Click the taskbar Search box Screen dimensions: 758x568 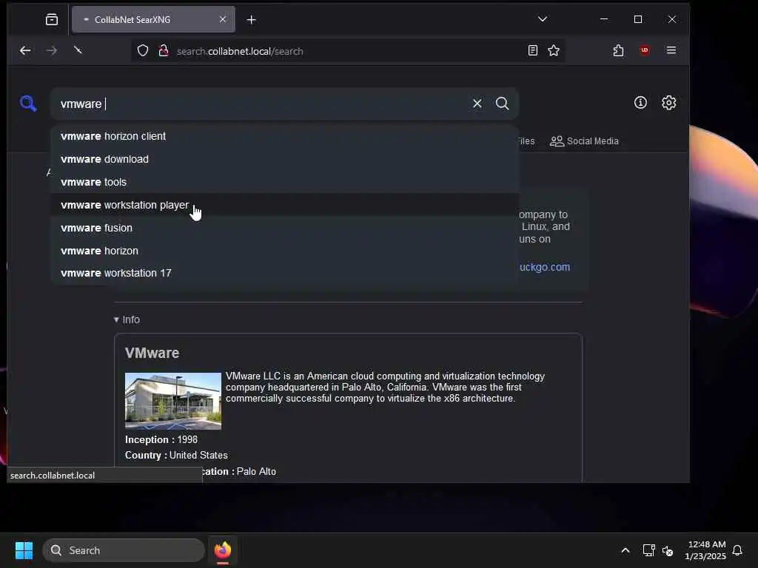[x=124, y=550]
